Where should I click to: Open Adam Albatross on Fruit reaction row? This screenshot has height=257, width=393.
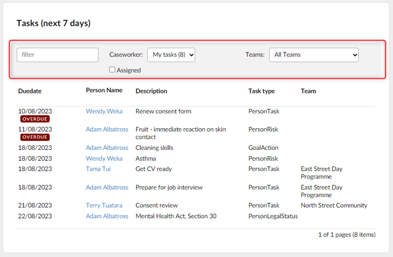(x=107, y=129)
